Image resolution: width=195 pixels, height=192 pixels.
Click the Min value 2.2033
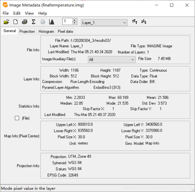click(x=79, y=97)
